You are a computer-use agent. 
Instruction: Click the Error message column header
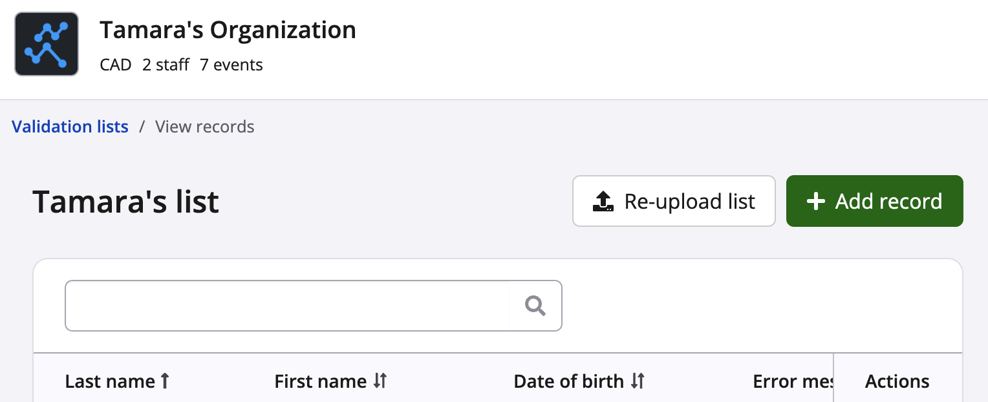[x=792, y=381]
